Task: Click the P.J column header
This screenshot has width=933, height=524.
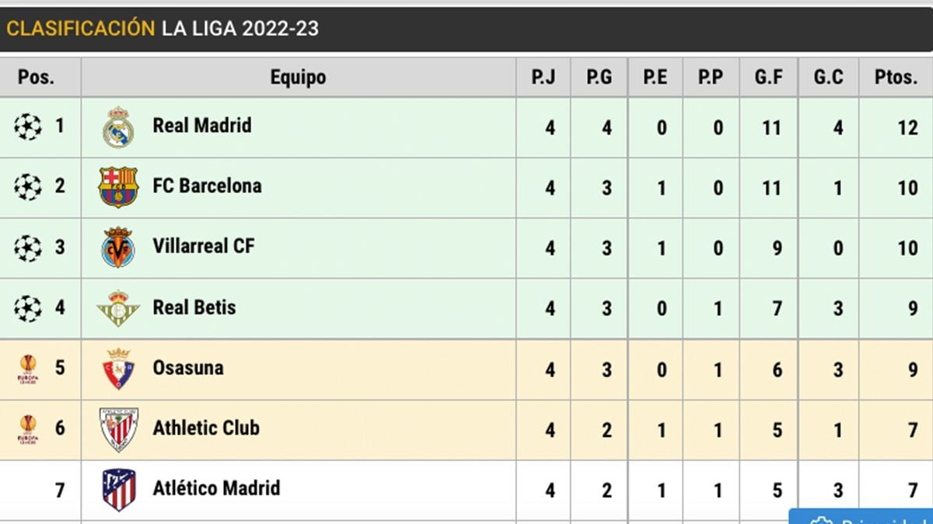Action: (543, 77)
